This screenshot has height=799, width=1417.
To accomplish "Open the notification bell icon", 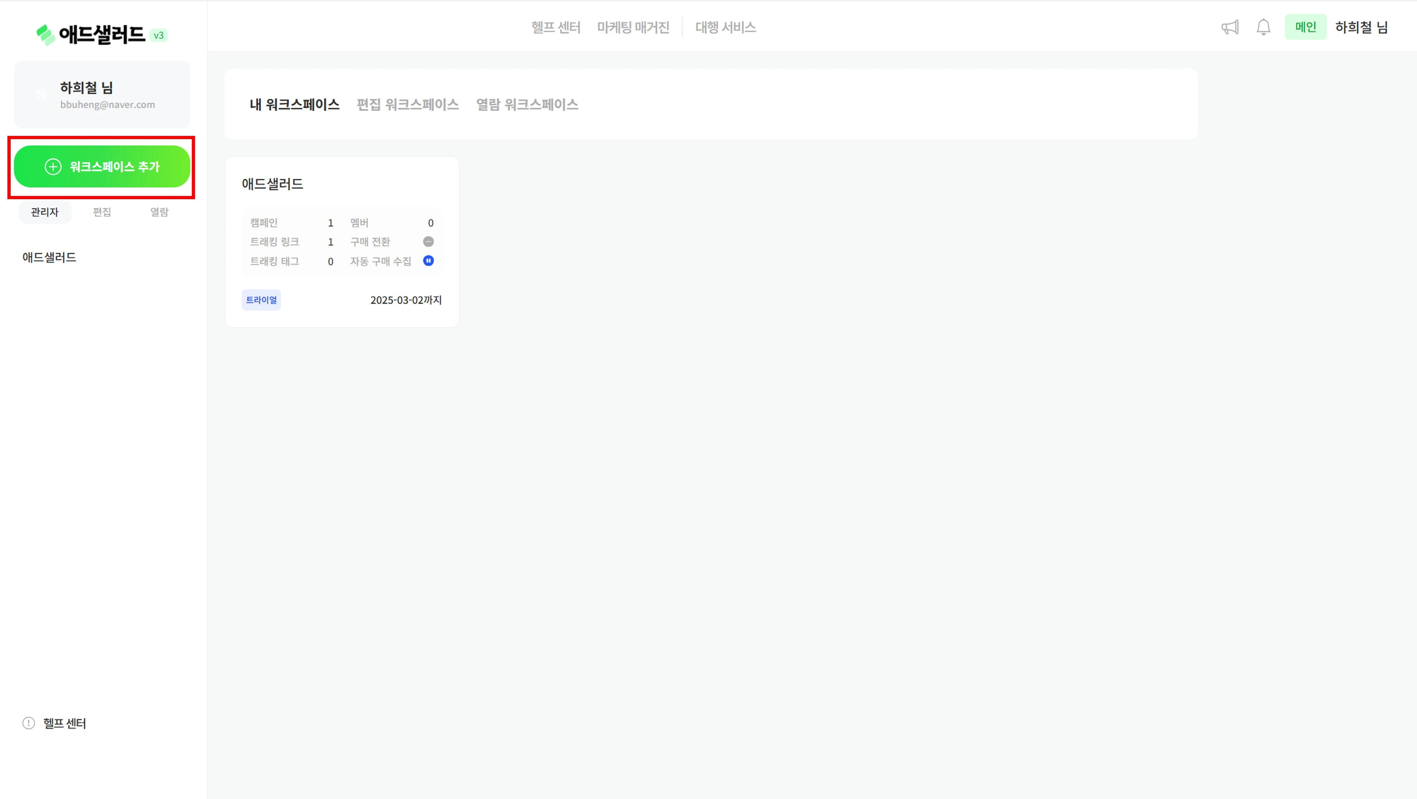I will (x=1264, y=27).
